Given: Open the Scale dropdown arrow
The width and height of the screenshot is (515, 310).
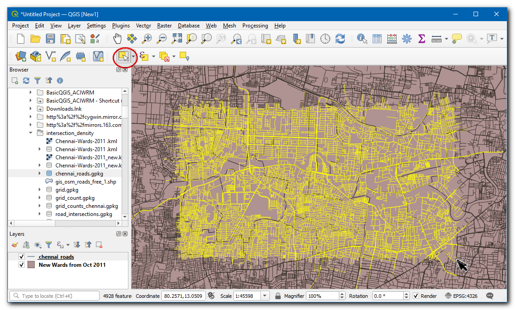Looking at the screenshot, I should coord(264,296).
